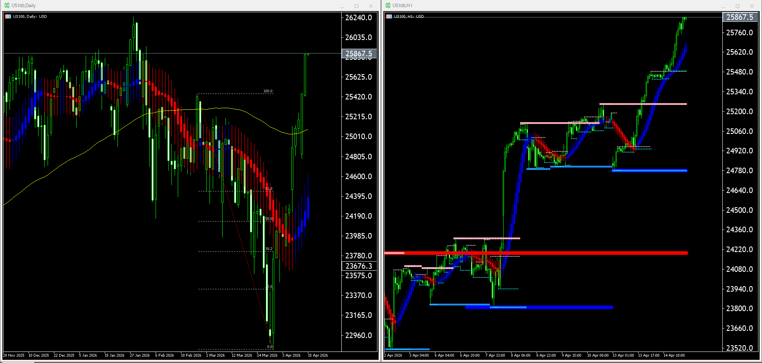Screen dimensions: 762x363
Task: Click 26240.0 on the Daily price scale
Action: (x=358, y=17)
